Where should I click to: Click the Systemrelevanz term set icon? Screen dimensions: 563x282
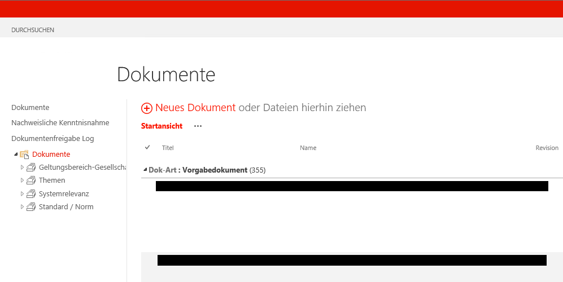click(x=31, y=194)
